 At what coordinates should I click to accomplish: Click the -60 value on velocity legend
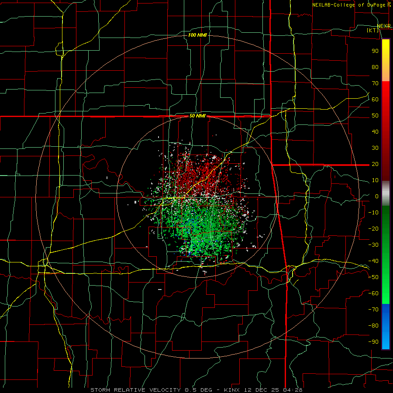point(373,293)
